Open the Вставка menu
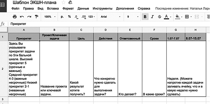Image resolution: width=210 pixels, height=104 pixels. [x=53, y=9]
